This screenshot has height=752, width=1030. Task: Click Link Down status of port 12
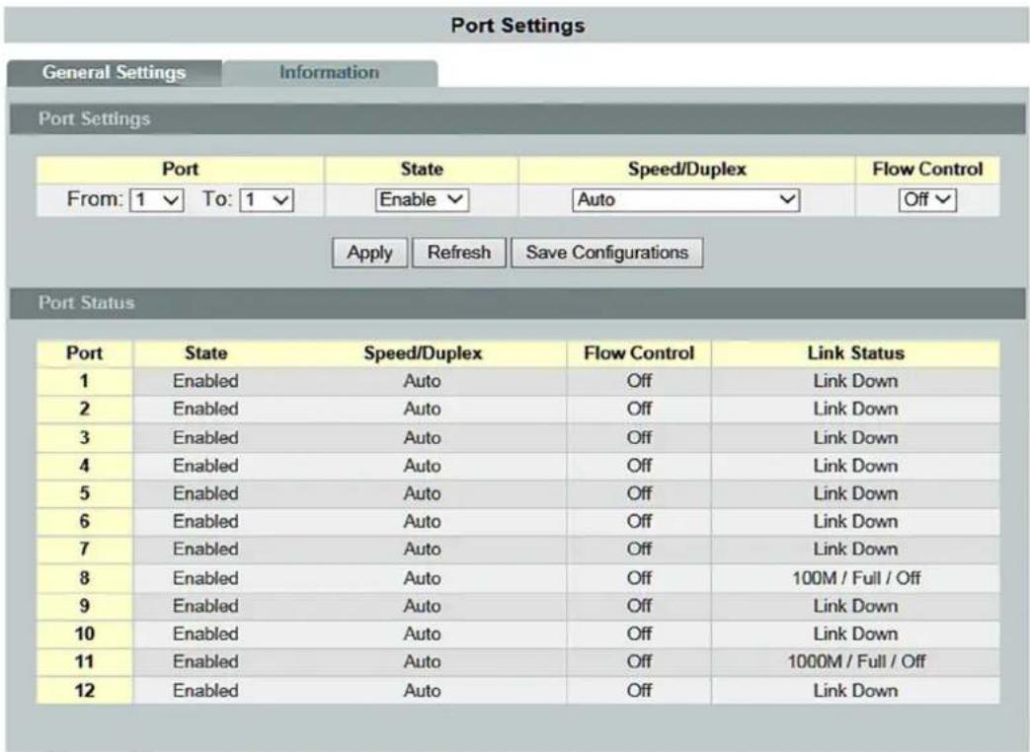tap(856, 690)
